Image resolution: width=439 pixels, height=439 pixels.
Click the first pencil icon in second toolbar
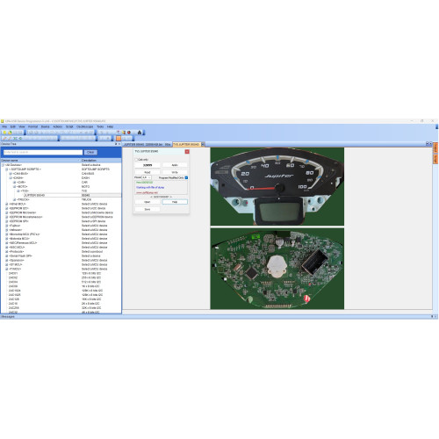point(4,138)
